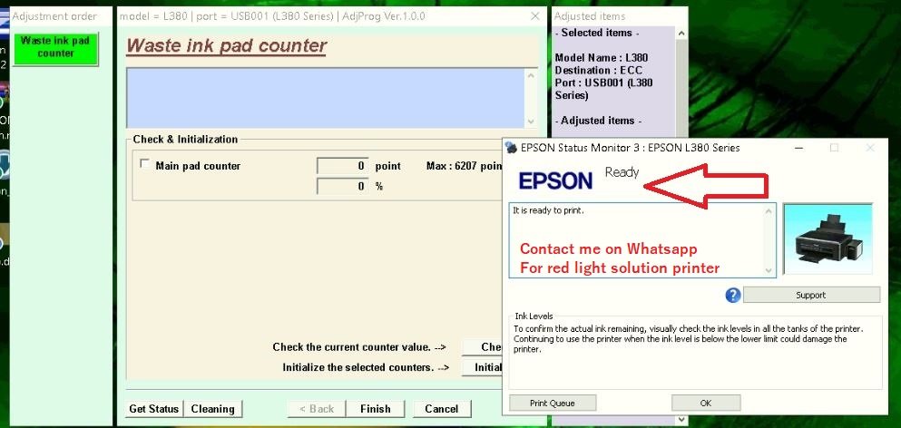Click log area scroll down arrow
Screen dimensions: 901x428
[x=531, y=122]
